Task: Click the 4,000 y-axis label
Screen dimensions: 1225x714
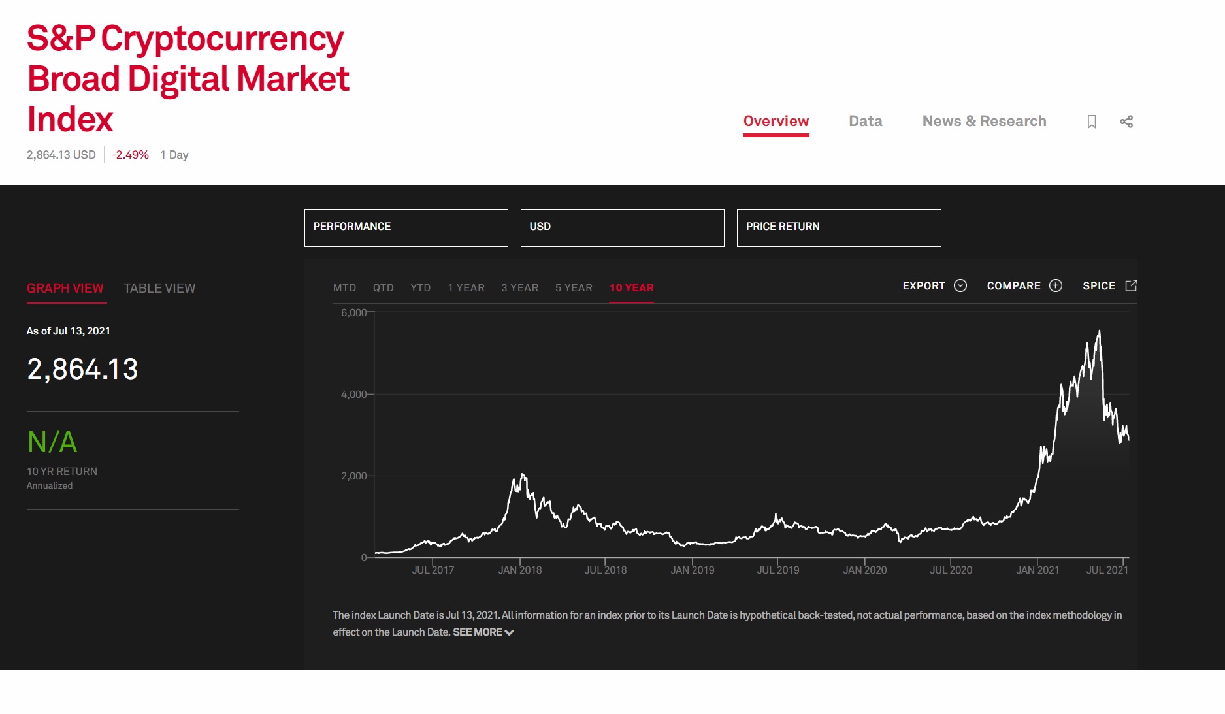Action: pyautogui.click(x=354, y=395)
